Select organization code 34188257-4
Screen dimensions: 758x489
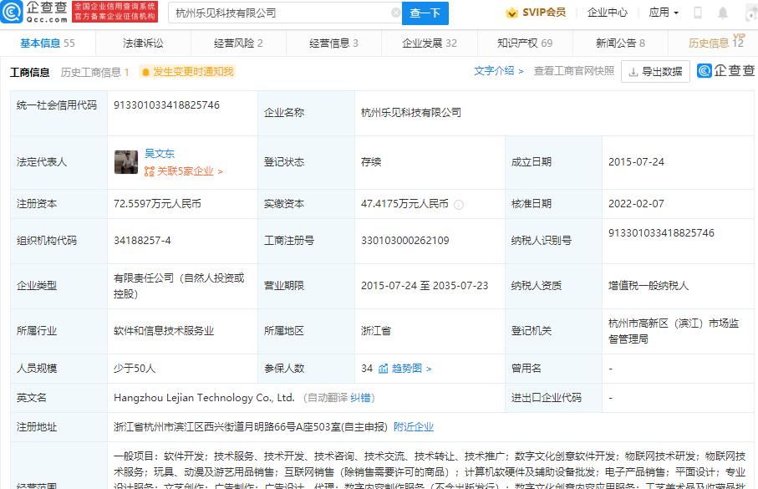[x=142, y=241]
